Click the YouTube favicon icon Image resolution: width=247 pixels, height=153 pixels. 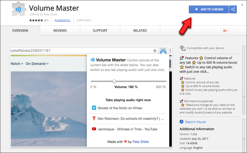[x=94, y=129]
